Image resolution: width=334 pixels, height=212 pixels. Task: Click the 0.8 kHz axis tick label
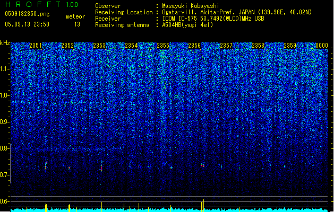click(5, 148)
